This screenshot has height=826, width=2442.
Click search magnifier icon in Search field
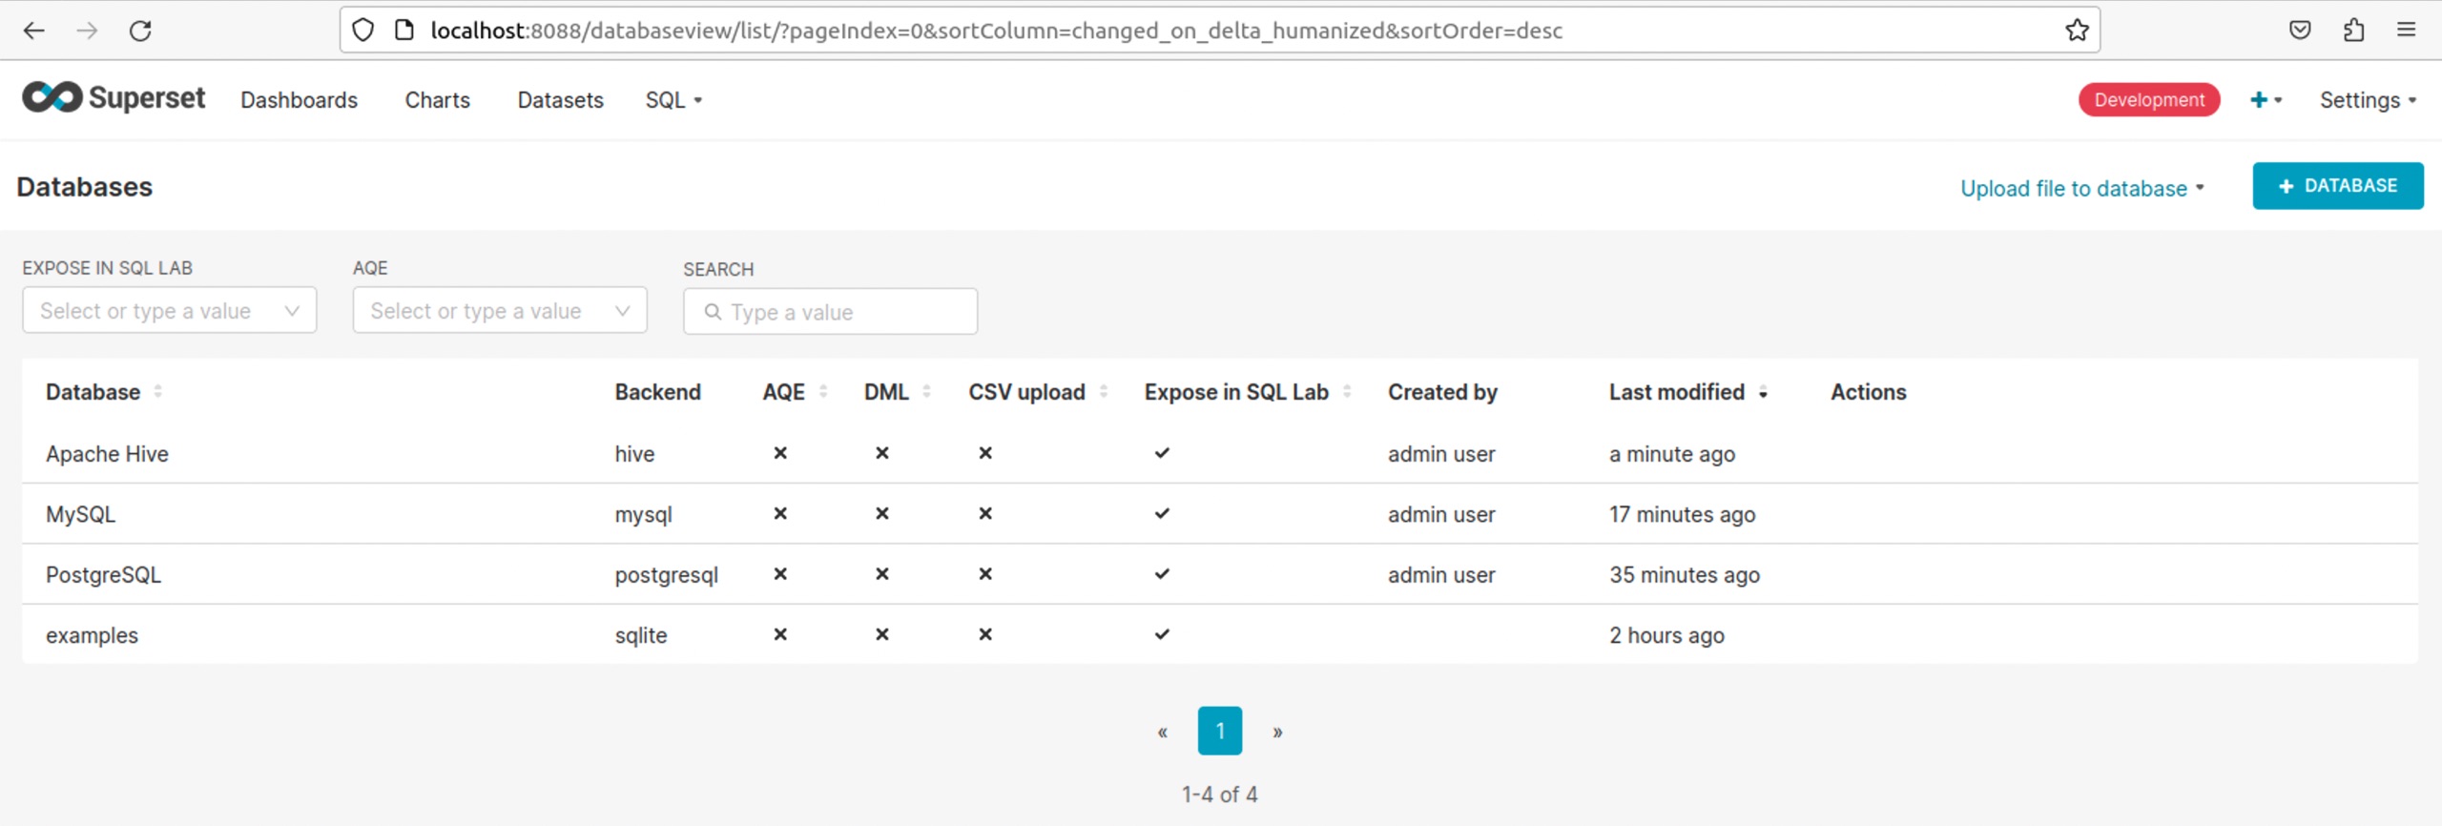[x=713, y=312]
